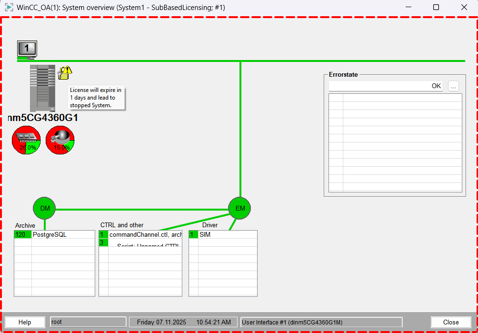Click archive manager number 120 cell

coord(22,234)
